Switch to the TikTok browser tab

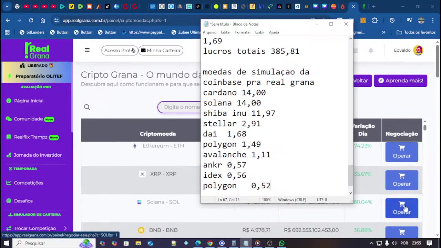pos(107,7)
